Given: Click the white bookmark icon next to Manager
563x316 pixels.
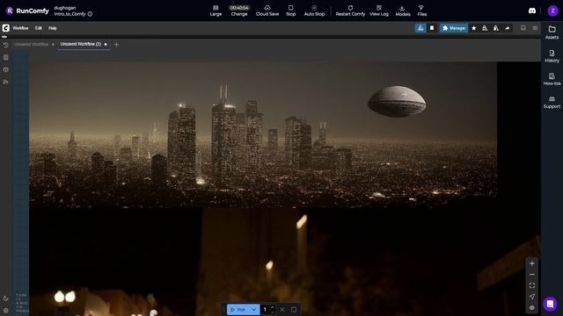Looking at the screenshot, I should tap(432, 28).
